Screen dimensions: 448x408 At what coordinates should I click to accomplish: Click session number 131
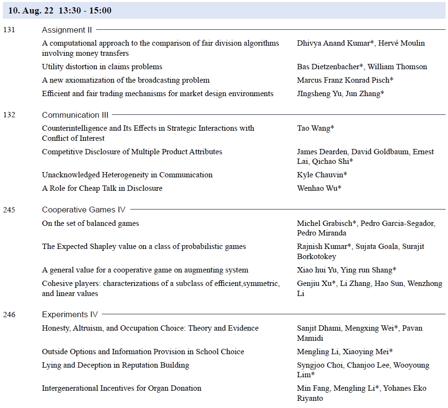coord(9,30)
